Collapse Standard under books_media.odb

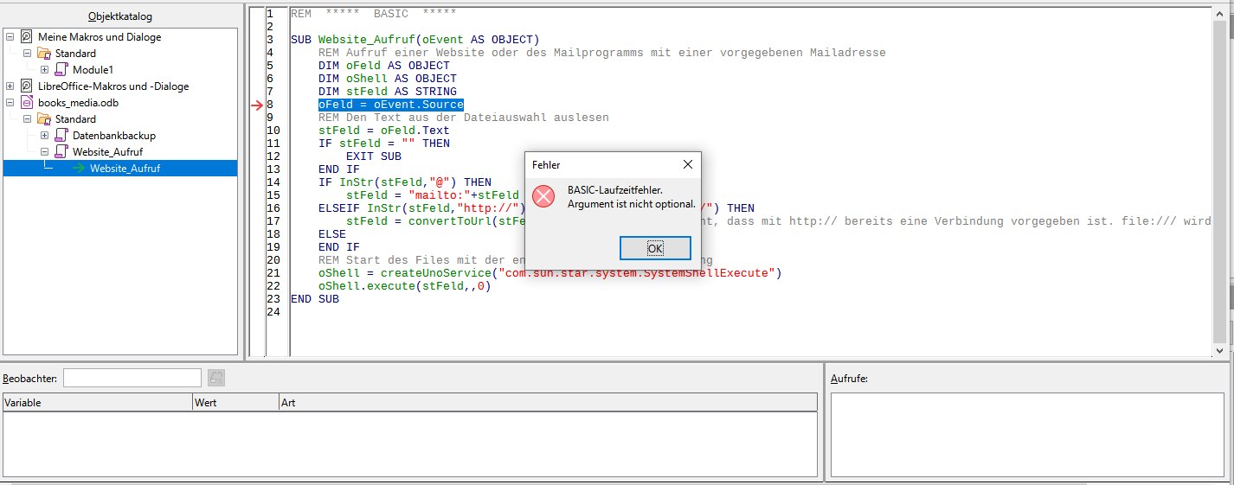point(27,118)
